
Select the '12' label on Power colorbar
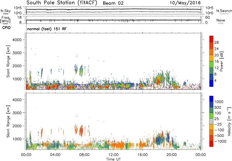click(x=216, y=68)
